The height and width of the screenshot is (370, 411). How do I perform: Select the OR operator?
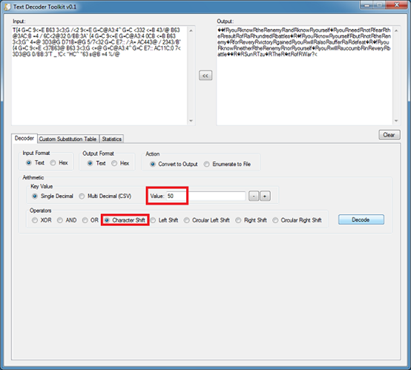coord(91,220)
